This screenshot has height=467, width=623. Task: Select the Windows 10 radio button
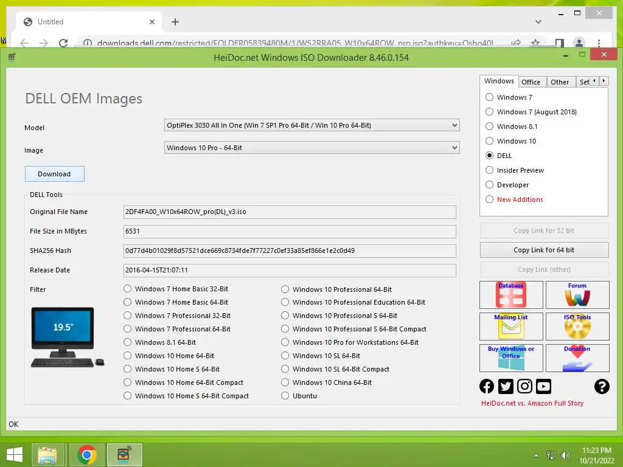(490, 141)
